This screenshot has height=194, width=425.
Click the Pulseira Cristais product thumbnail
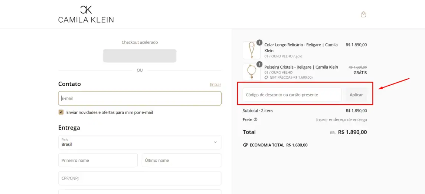coord(252,72)
